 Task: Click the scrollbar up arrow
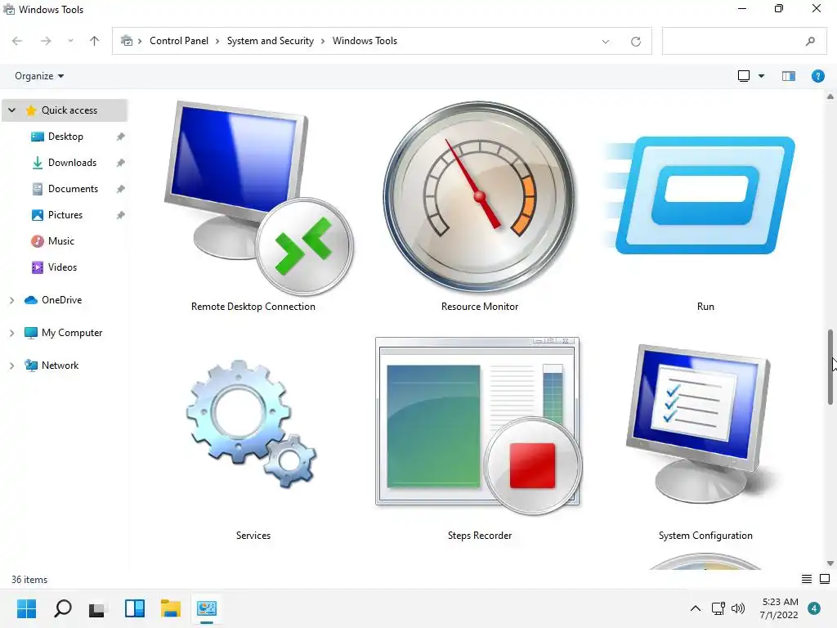(830, 96)
